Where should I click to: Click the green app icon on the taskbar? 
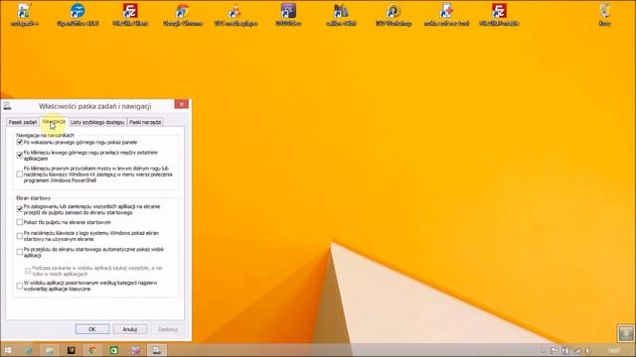114,350
